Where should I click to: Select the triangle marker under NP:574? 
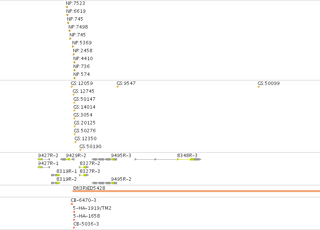[x=74, y=78]
